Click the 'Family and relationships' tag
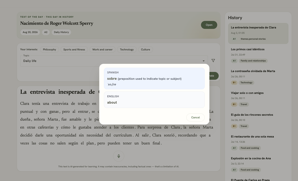The height and width of the screenshot is (181, 298). tap(253, 61)
